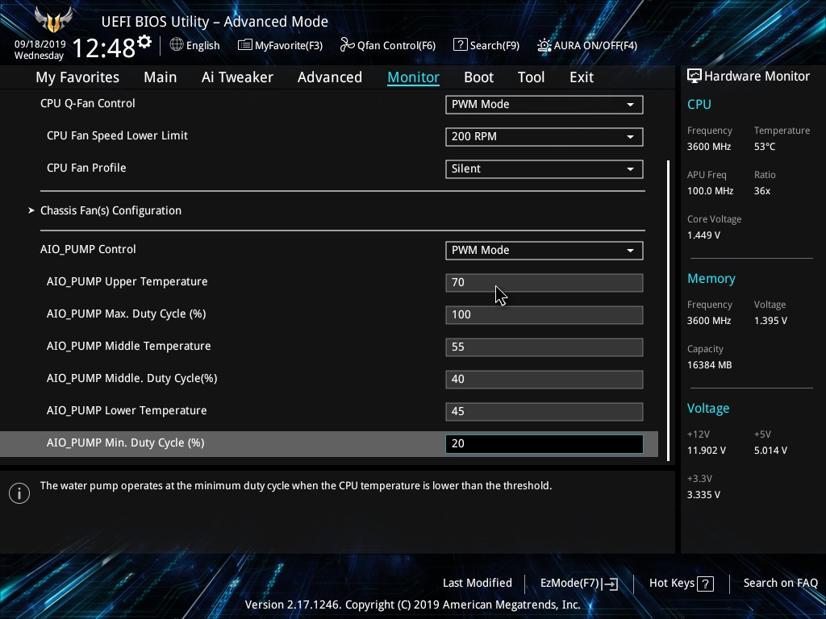The image size is (826, 619).
Task: Edit the AIO_PUMP Min. Duty Cycle value
Action: pos(544,443)
